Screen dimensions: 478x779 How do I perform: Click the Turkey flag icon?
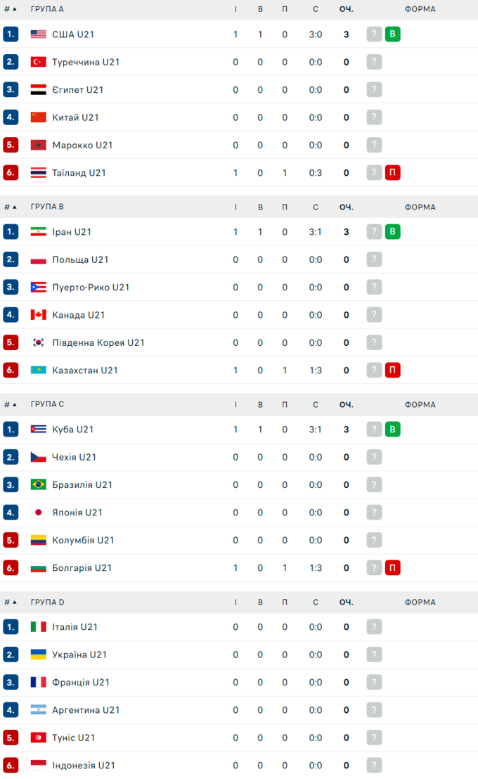coord(38,62)
